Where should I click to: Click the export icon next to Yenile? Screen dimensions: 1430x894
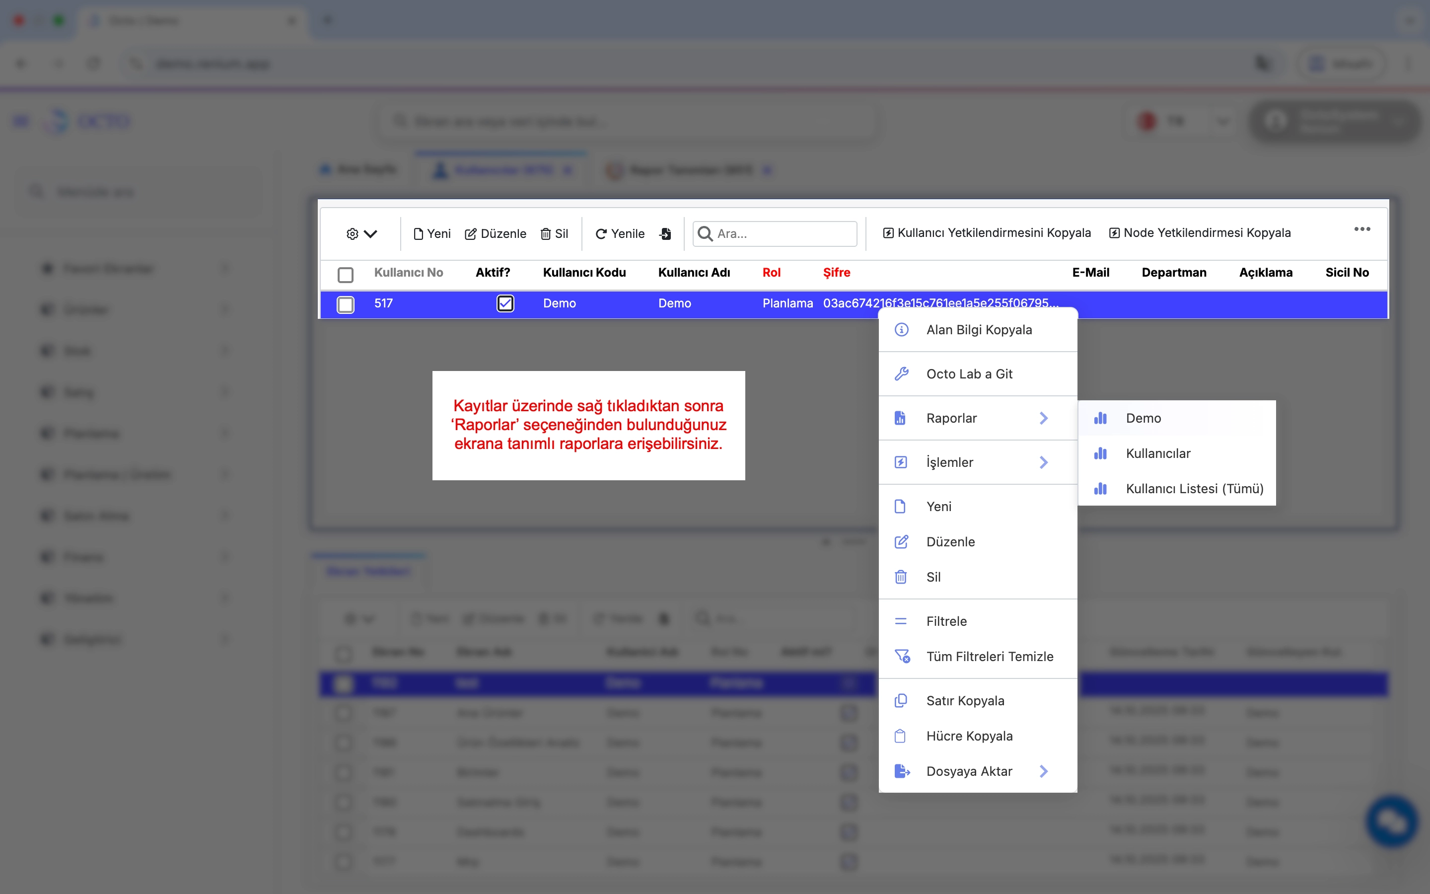[665, 233]
